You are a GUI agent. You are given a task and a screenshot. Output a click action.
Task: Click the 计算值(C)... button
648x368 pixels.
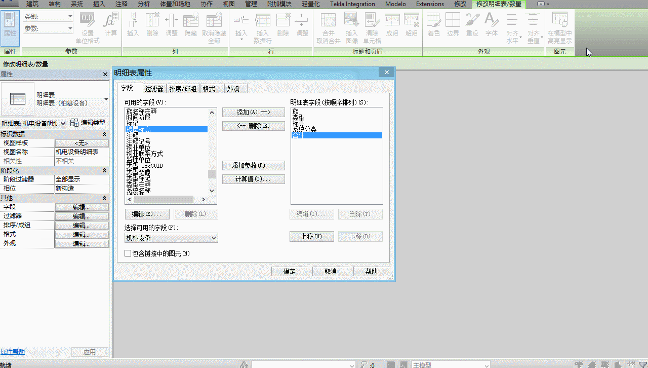(254, 179)
